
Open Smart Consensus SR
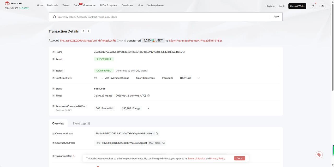click(145, 78)
